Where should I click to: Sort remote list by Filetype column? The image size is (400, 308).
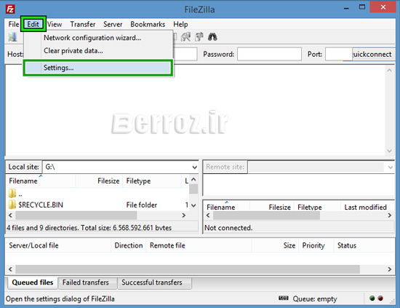pos(317,207)
